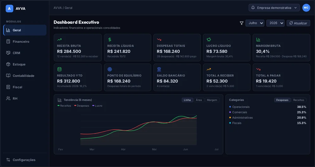The image size is (315, 167).
Task: Toggle Lucro legend series
Action: (97, 106)
